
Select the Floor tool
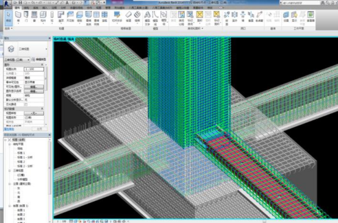(x=79, y=17)
